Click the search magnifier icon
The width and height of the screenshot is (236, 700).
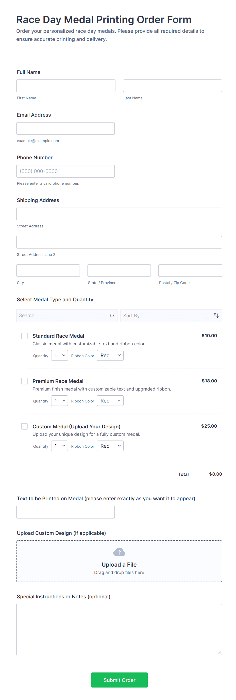point(111,316)
